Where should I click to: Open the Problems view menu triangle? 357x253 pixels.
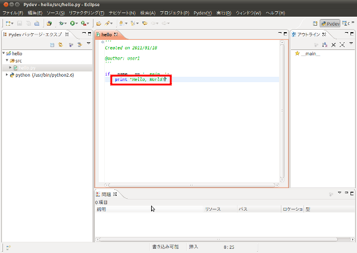pos(340,193)
